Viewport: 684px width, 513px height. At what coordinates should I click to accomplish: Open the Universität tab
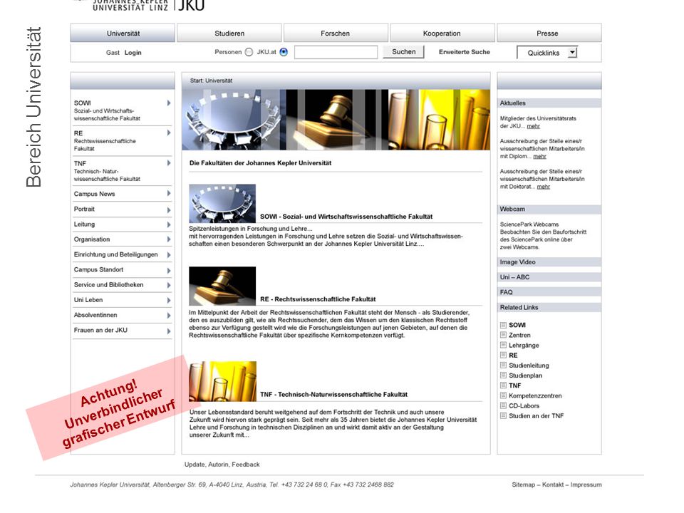[x=123, y=33]
